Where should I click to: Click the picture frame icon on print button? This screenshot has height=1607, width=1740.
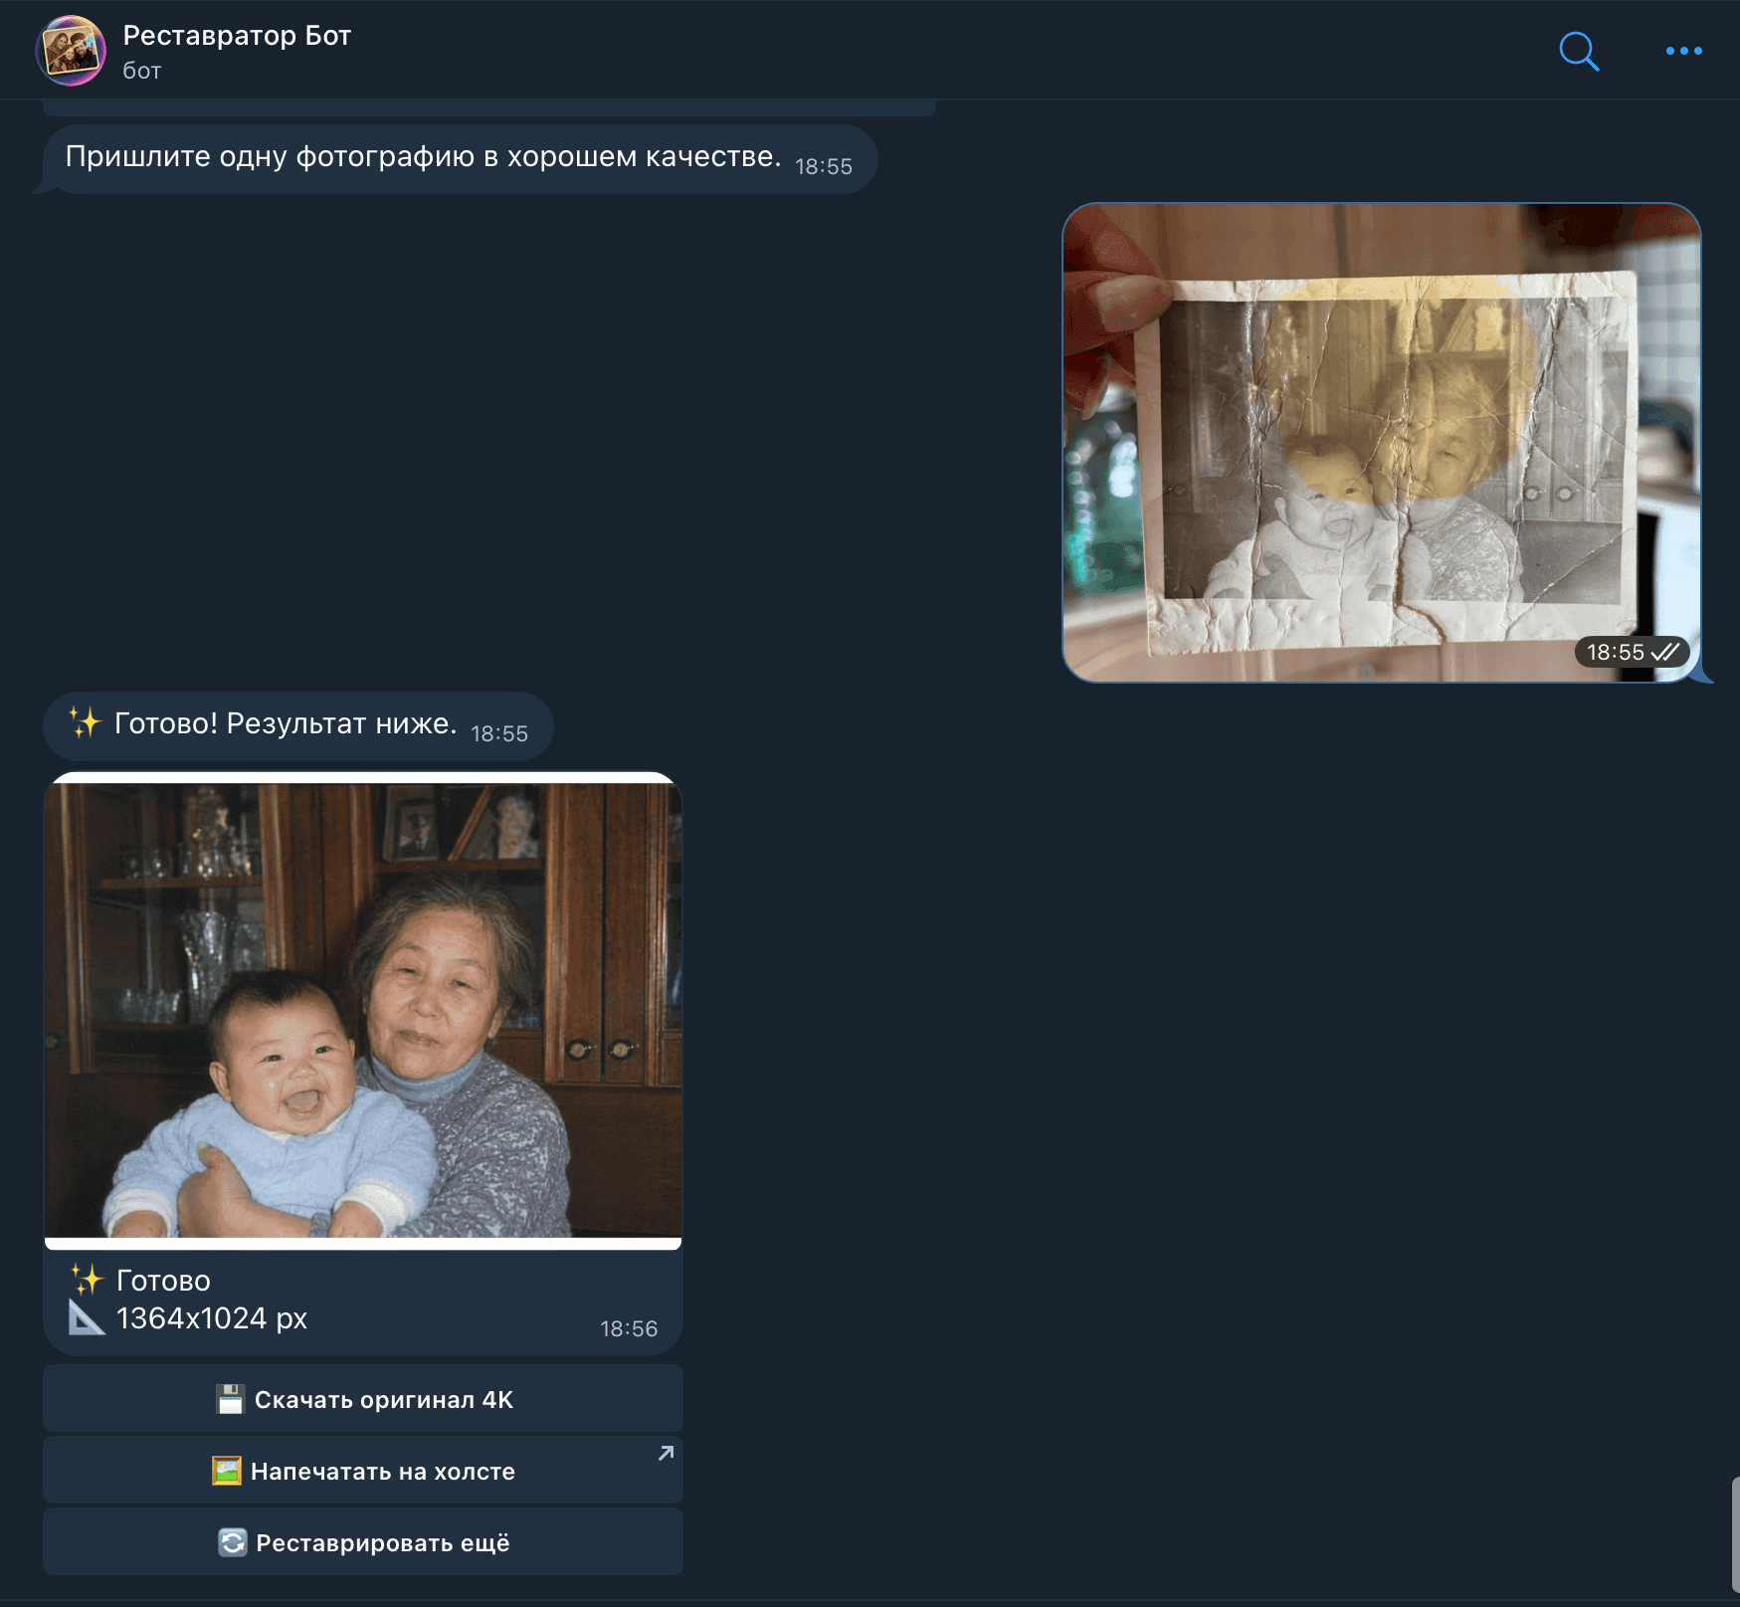click(227, 1471)
